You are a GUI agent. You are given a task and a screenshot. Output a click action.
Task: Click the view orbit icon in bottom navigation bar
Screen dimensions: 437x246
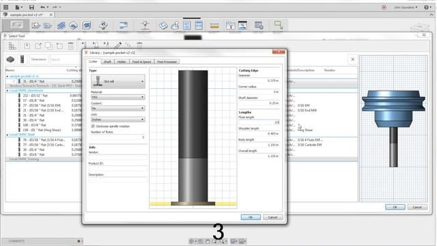point(191,241)
